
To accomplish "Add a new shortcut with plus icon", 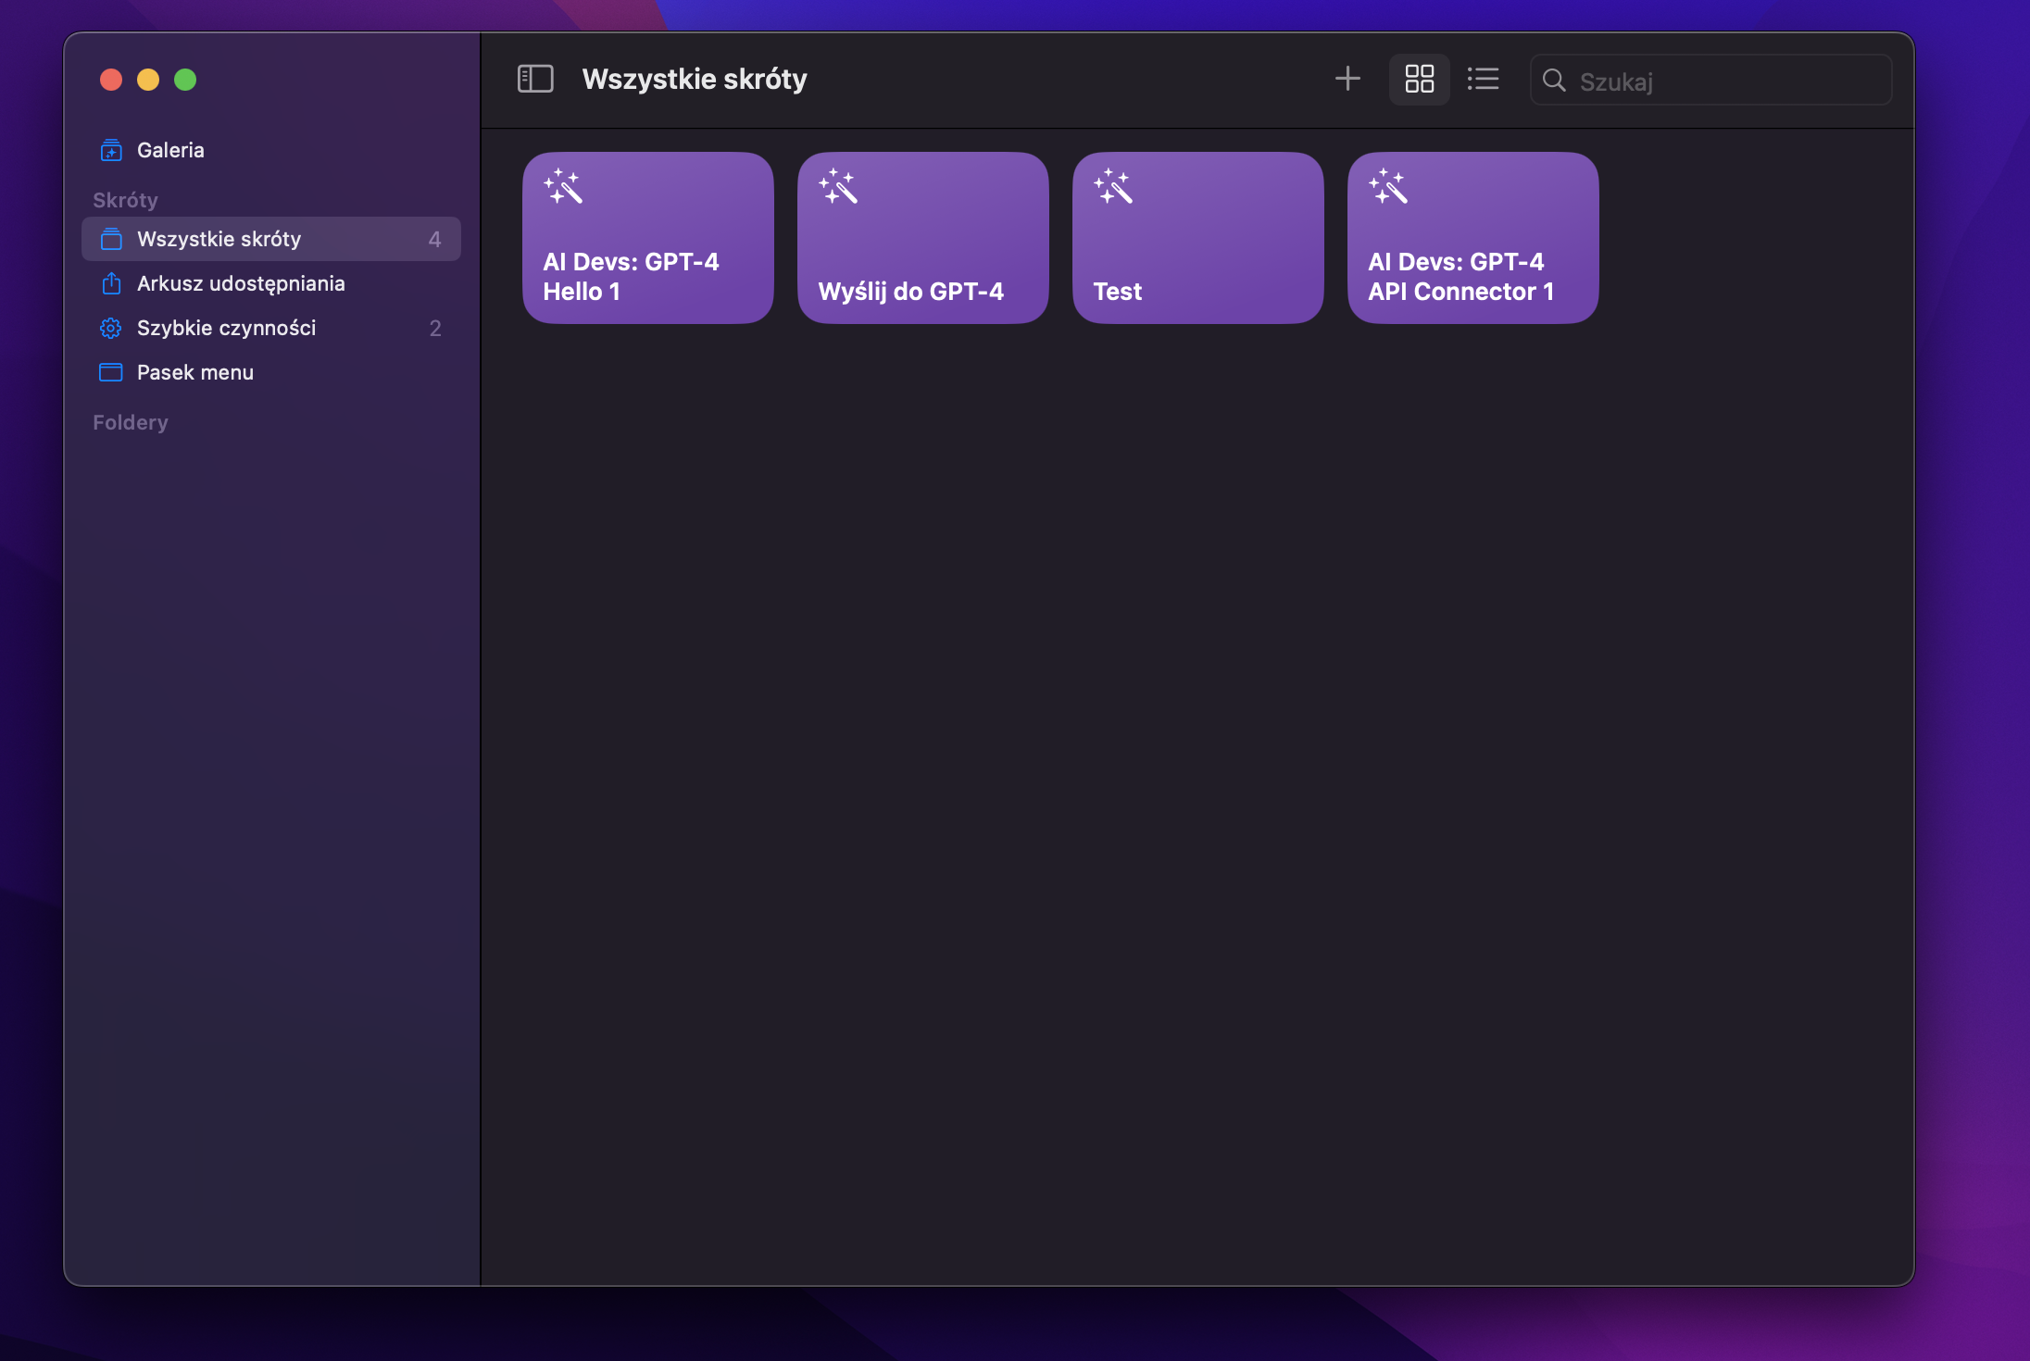I will click(x=1347, y=80).
